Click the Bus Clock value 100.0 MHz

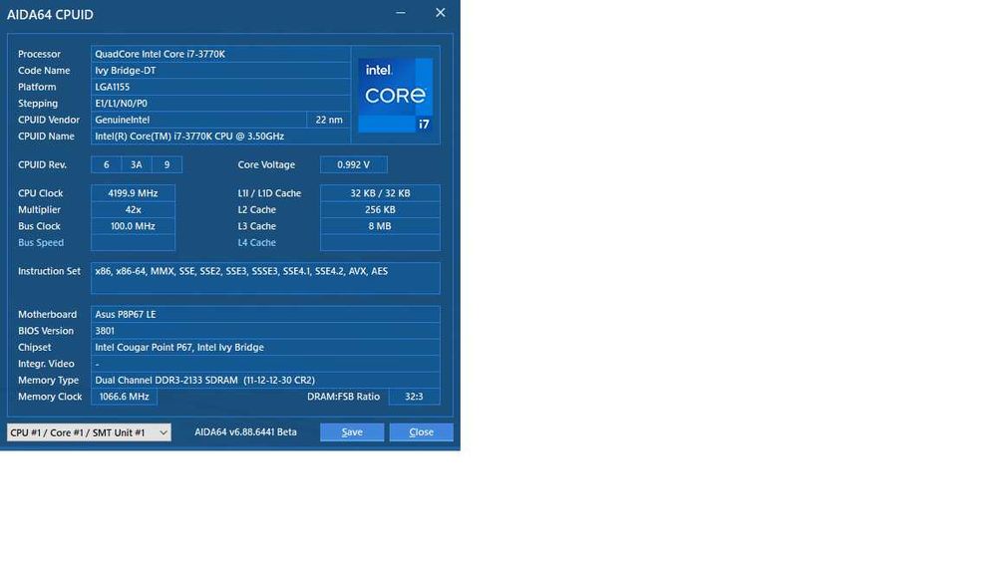pos(133,226)
